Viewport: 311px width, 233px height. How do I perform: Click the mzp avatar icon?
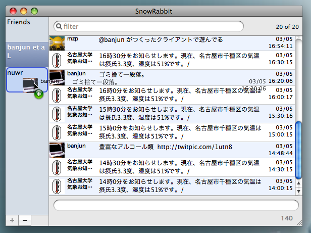click(x=57, y=43)
